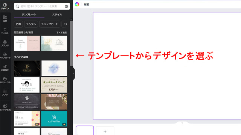Open the デザイン sidebar tab
This screenshot has width=241, height=135.
click(x=5, y=6)
